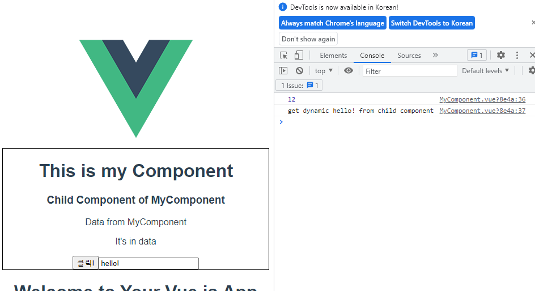The width and height of the screenshot is (535, 291).
Task: Open the Sources tab
Action: (409, 56)
